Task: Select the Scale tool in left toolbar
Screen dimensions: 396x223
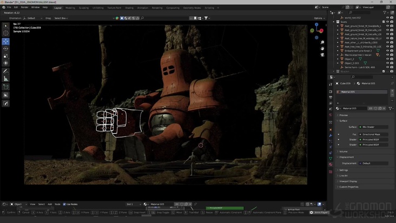Action: coord(6,56)
